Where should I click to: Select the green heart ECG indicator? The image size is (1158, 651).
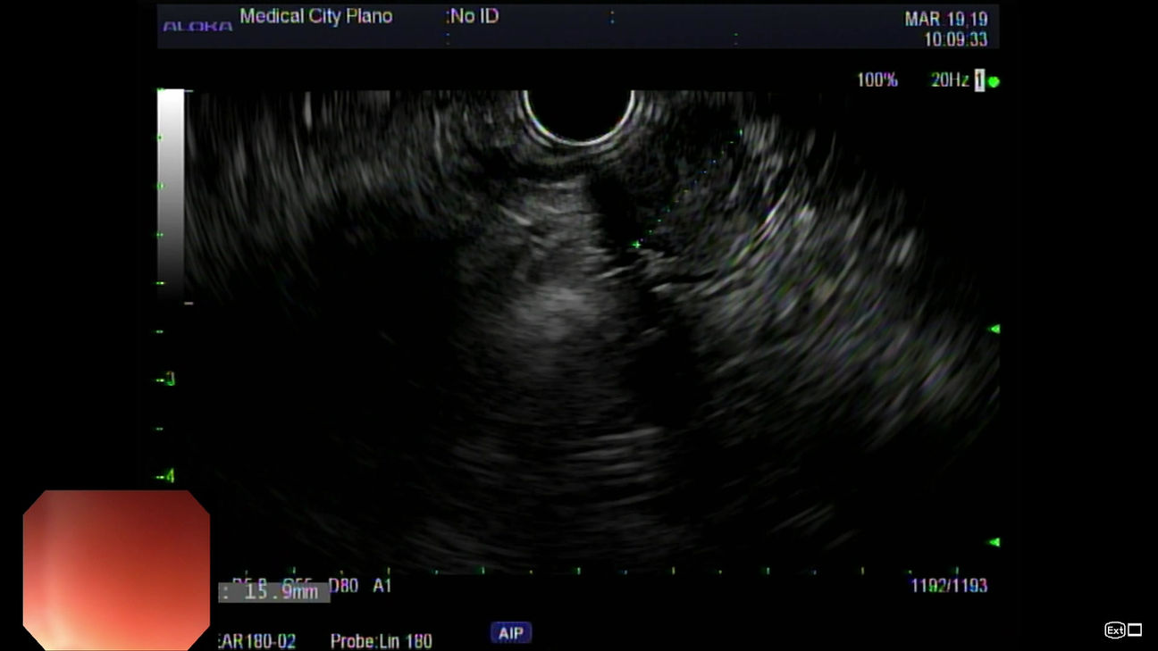[x=993, y=81]
